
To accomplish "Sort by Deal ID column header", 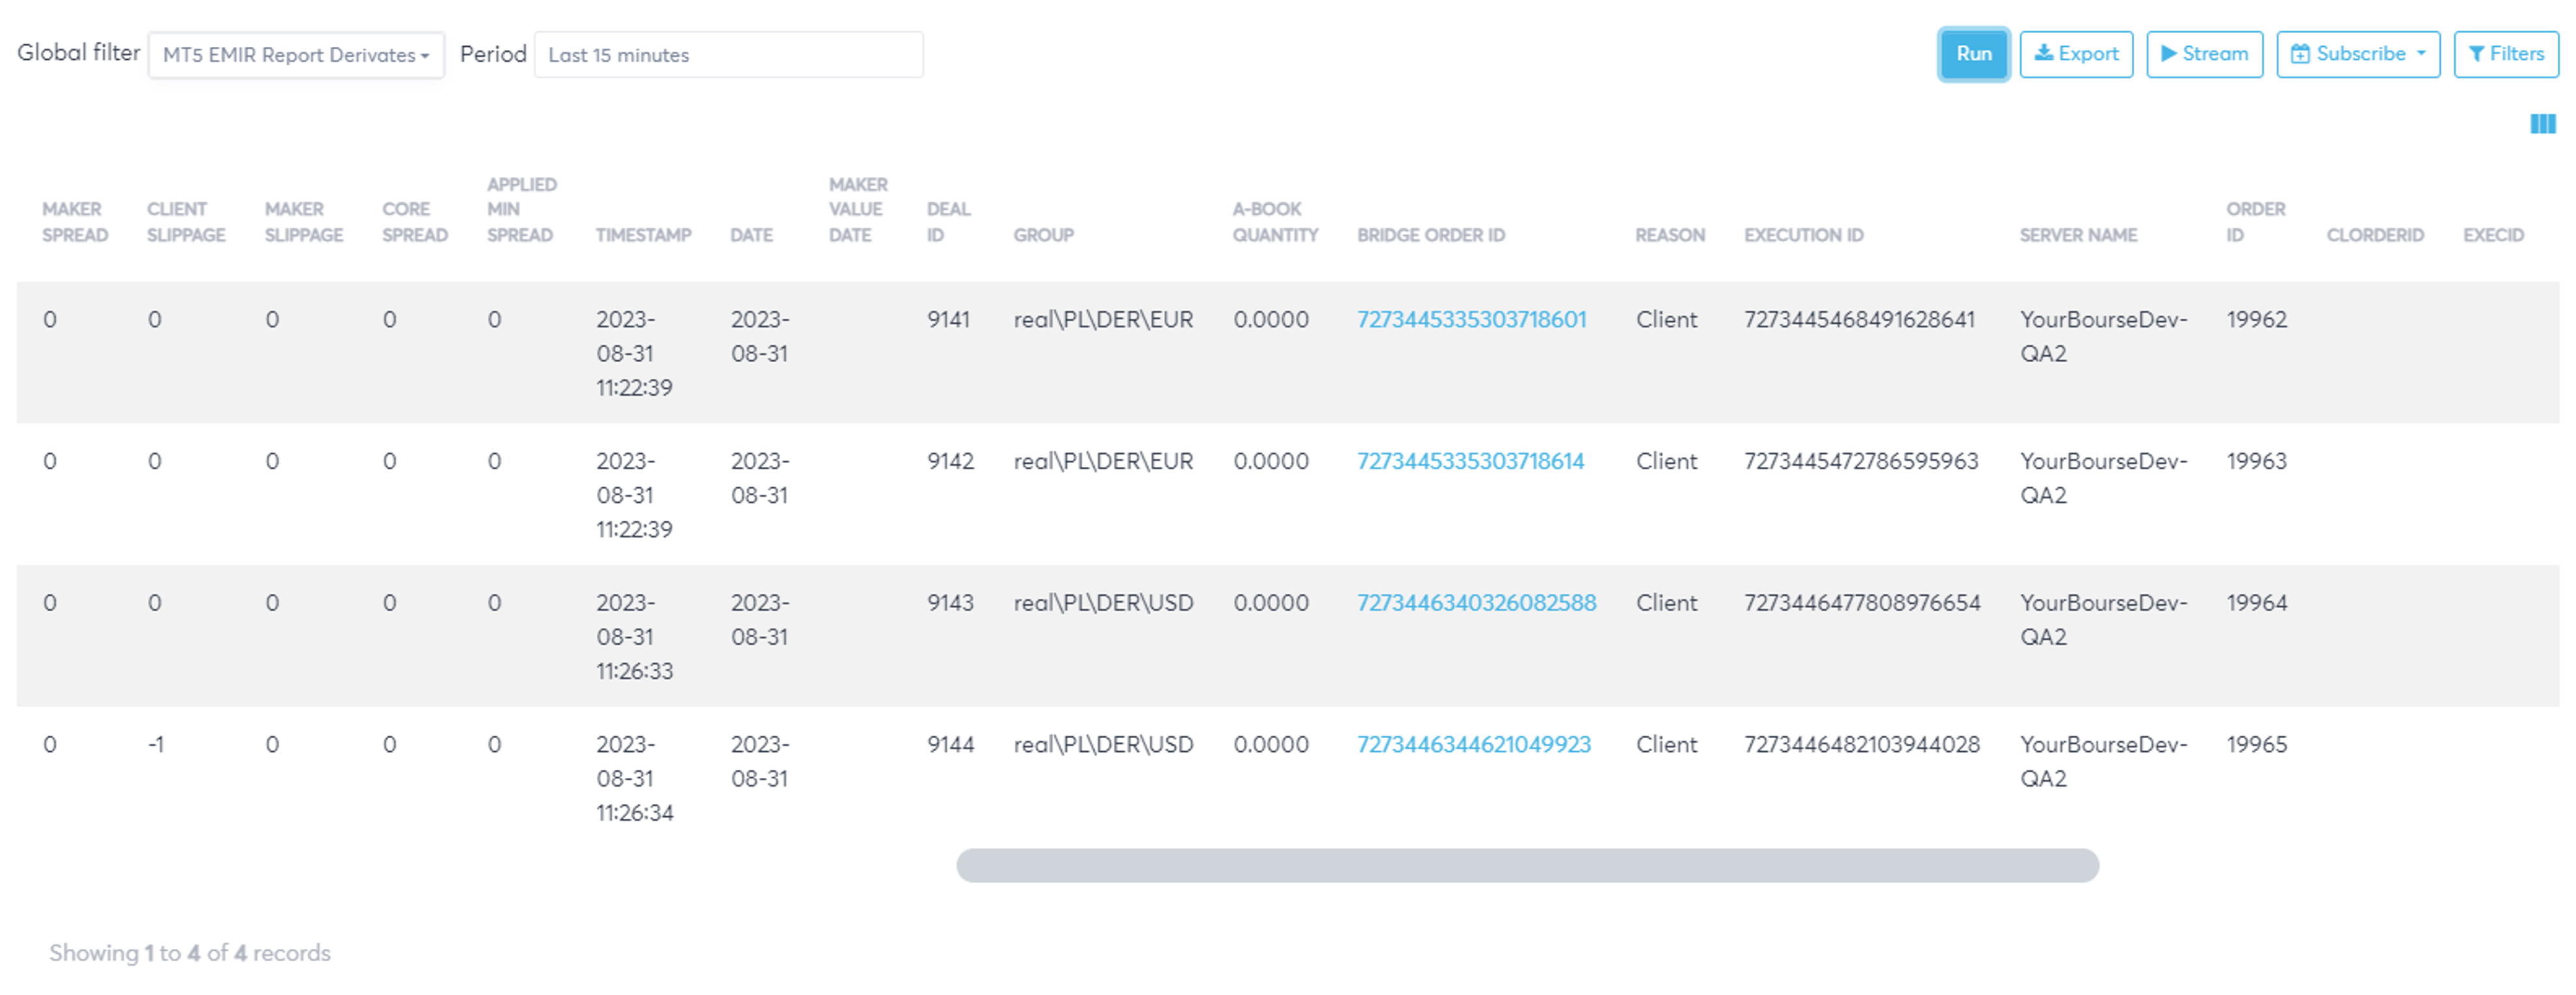I will coord(947,222).
